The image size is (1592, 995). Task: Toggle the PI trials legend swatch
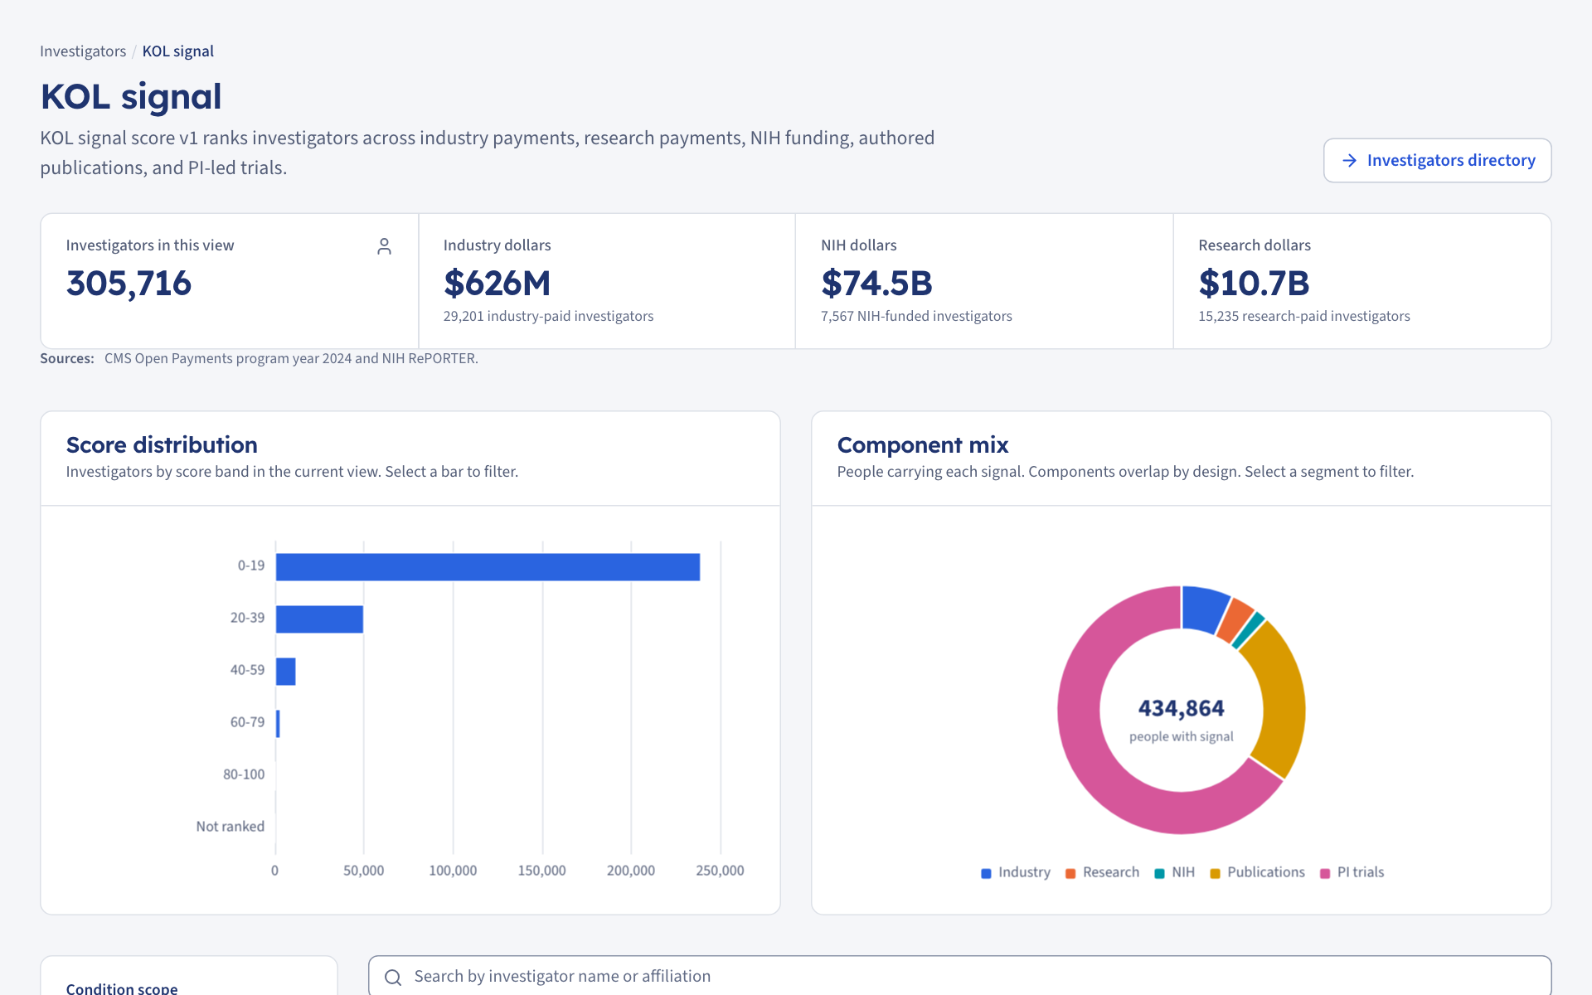[x=1325, y=873]
